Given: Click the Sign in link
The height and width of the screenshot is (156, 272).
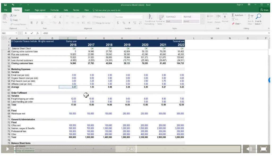Looking at the screenshot, I should [x=240, y=5].
